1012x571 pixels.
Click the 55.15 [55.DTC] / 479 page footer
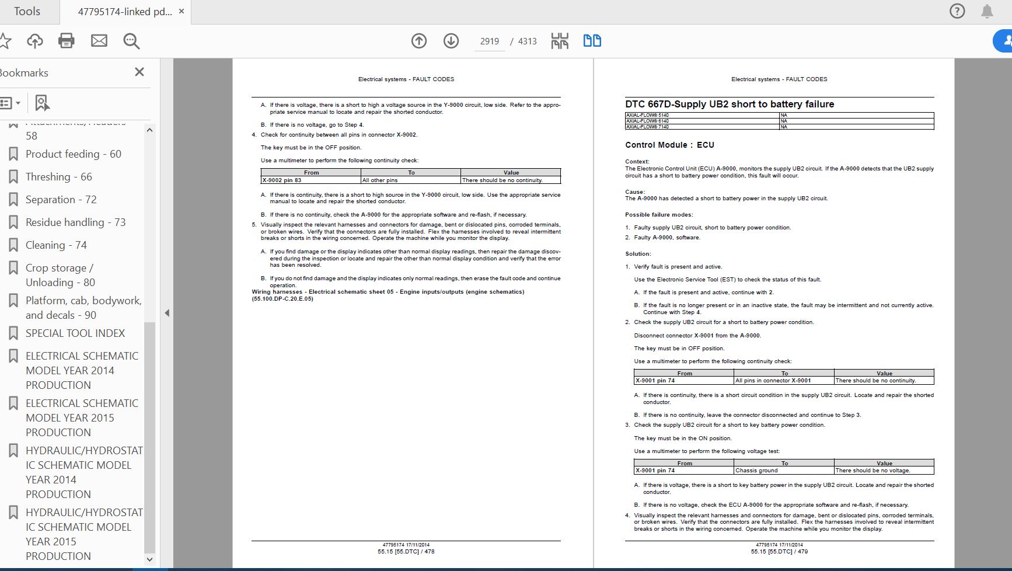coord(779,551)
